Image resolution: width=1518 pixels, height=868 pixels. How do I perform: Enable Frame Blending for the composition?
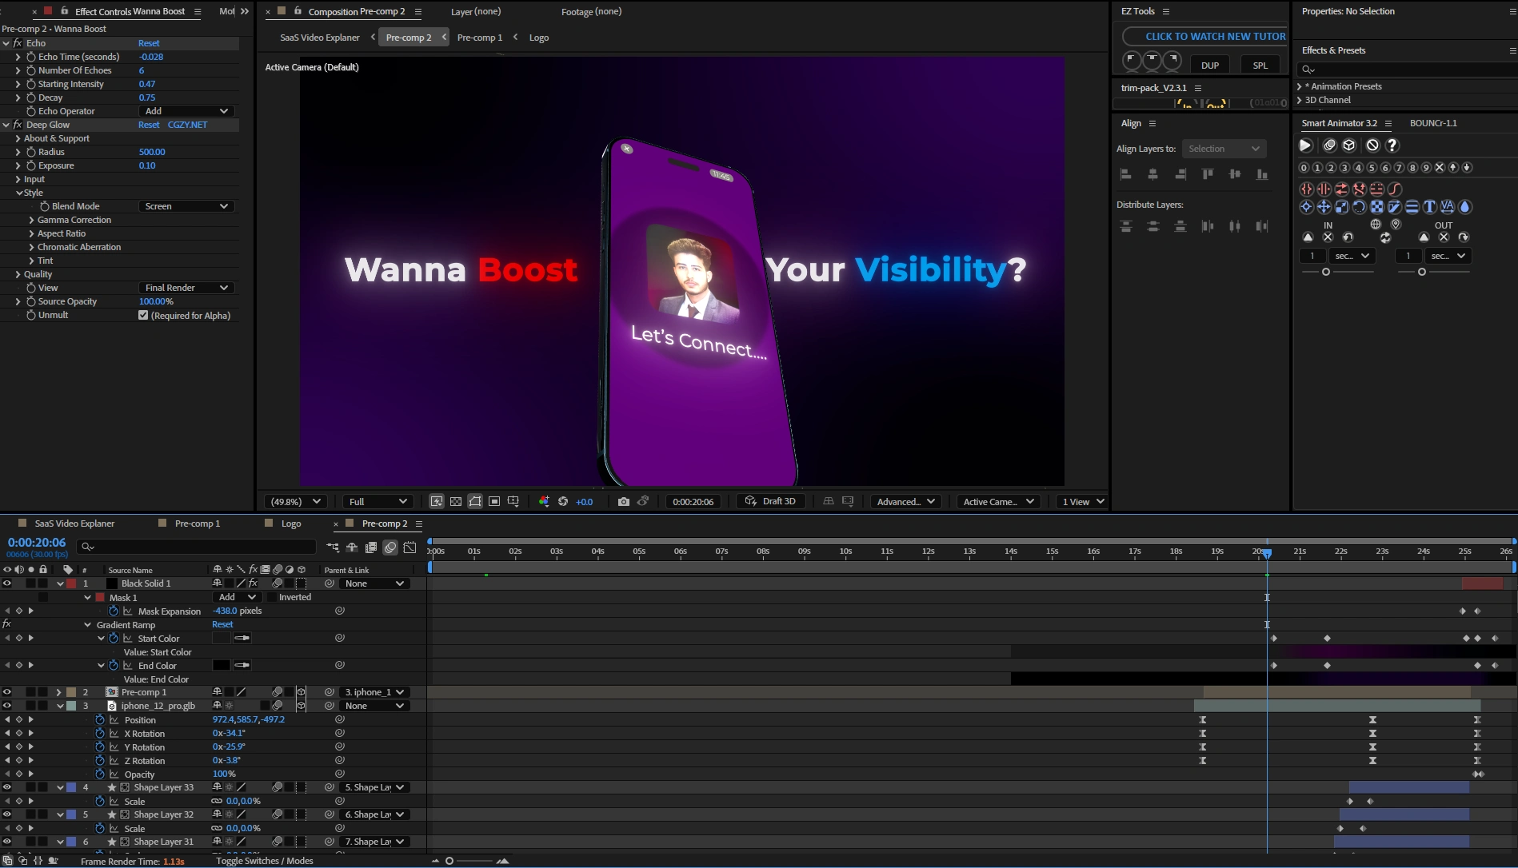tap(371, 547)
